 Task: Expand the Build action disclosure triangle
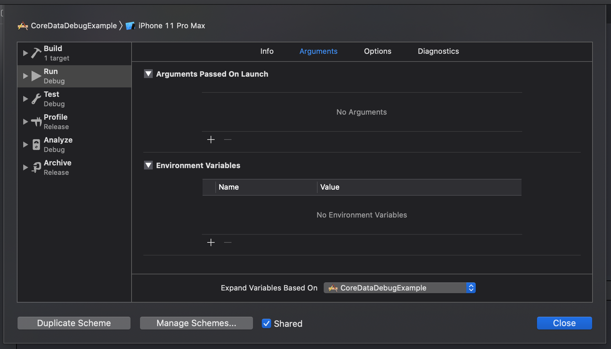click(25, 53)
